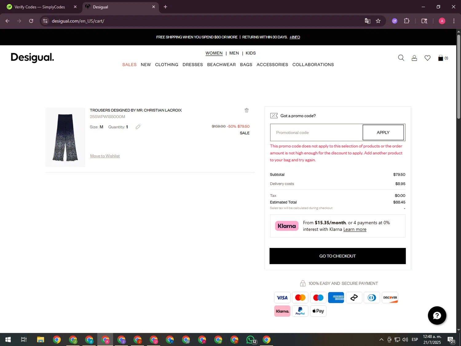Viewport: 461px width, 346px height.
Task: Click Klarna Learn more link
Action: pyautogui.click(x=355, y=229)
